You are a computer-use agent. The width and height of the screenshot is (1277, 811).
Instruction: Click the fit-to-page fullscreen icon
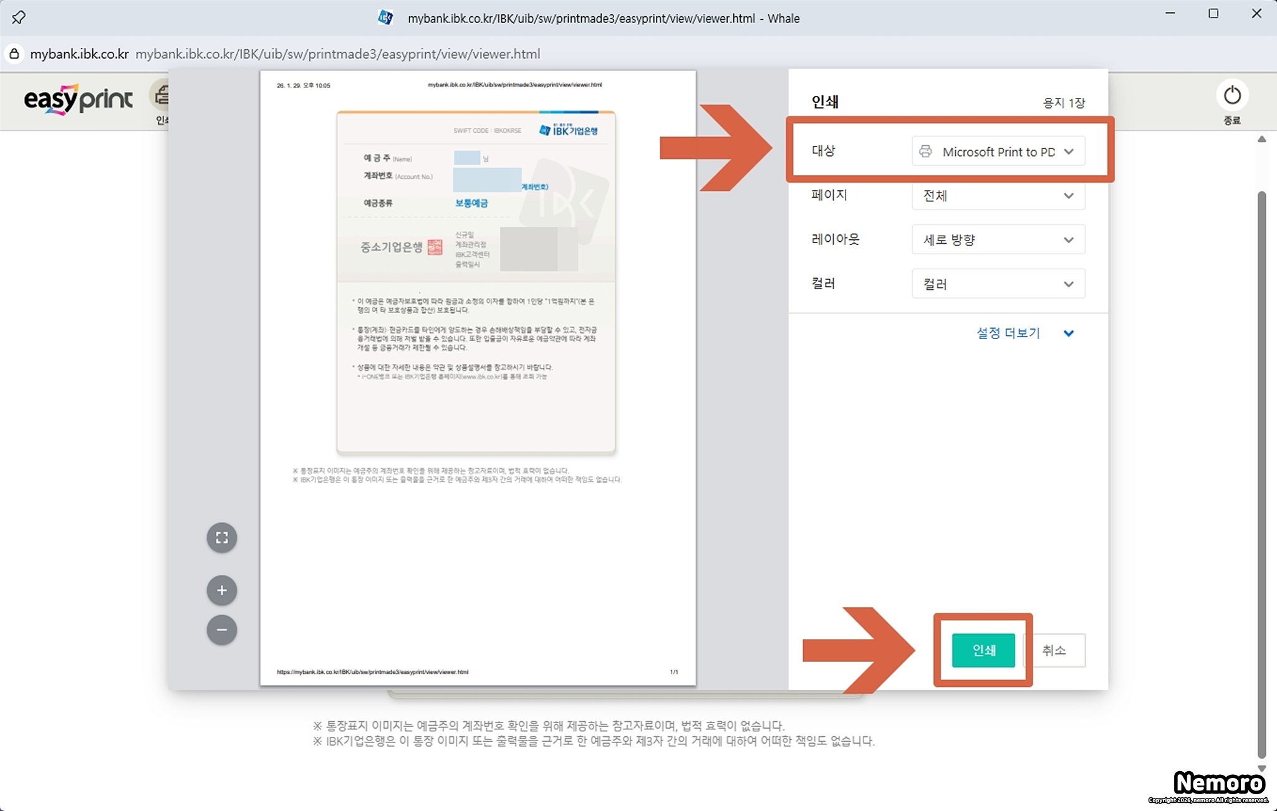coord(221,537)
